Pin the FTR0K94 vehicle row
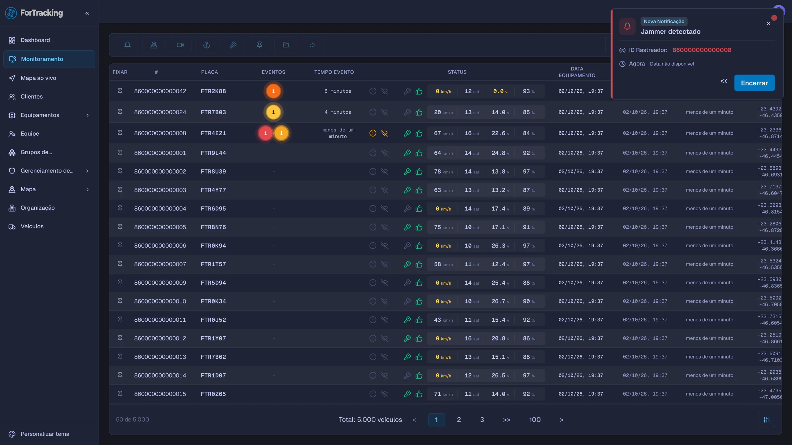Screen dimensions: 792x445 [120, 246]
